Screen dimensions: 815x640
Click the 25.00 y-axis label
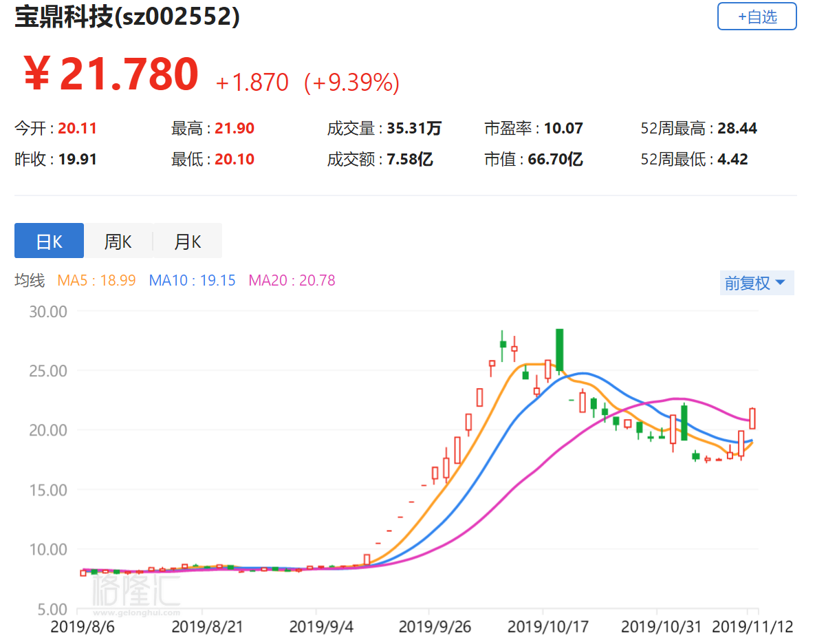tap(48, 371)
